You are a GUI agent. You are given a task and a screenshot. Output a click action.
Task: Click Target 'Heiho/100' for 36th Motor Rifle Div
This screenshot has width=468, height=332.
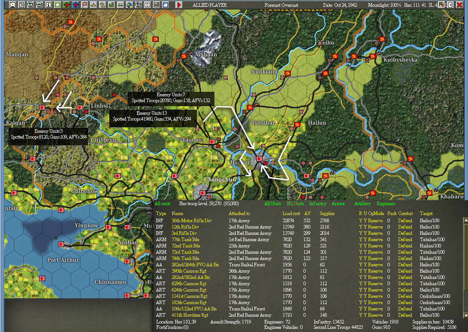click(x=429, y=220)
